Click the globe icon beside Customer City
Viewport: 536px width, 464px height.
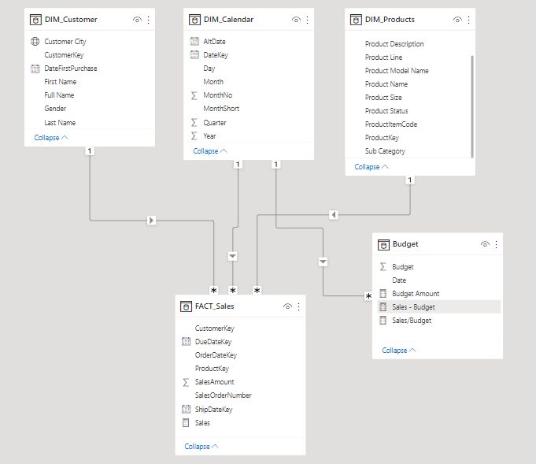35,41
